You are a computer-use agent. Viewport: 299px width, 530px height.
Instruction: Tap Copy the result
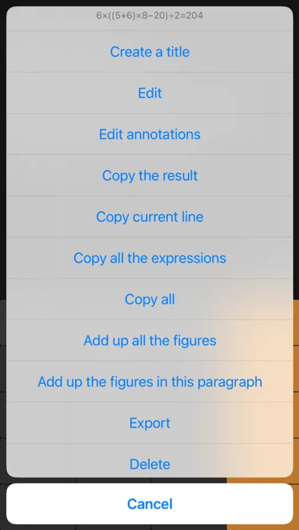pyautogui.click(x=150, y=175)
